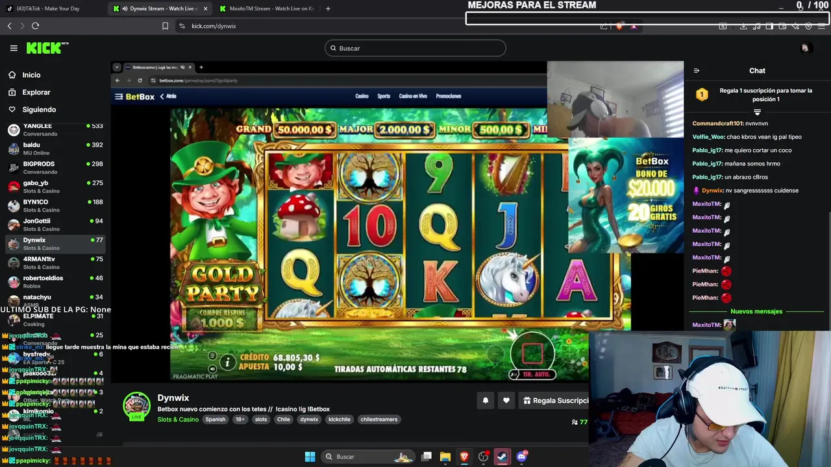The width and height of the screenshot is (831, 467).
Task: Click the user avatar at top right
Action: (x=805, y=48)
